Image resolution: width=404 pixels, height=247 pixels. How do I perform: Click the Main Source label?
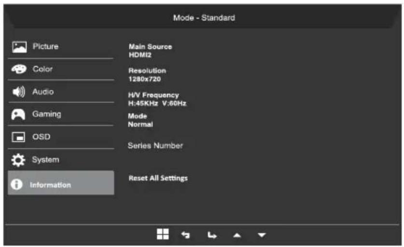coord(150,47)
